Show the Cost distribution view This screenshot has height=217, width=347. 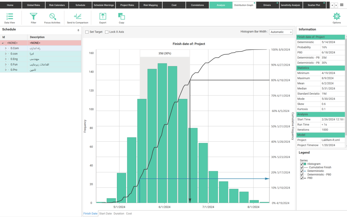click(x=129, y=214)
